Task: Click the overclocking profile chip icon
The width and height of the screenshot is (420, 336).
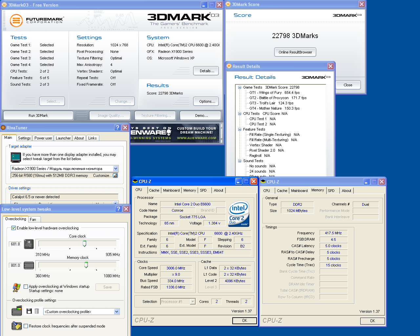Action: [x=17, y=311]
